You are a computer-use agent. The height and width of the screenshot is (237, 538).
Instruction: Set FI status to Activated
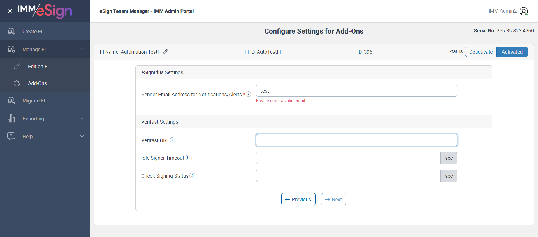(x=512, y=52)
